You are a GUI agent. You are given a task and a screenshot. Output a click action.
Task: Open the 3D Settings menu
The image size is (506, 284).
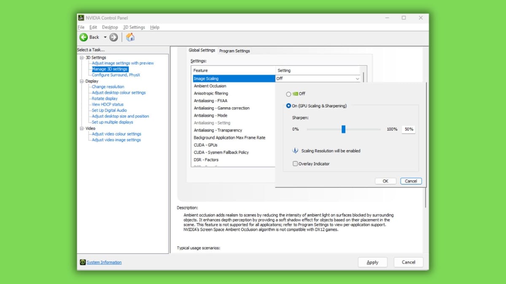click(x=133, y=27)
